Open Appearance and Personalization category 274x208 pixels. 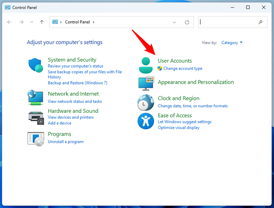click(x=196, y=82)
